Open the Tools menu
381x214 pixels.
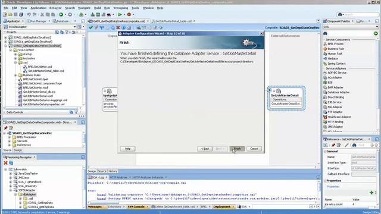tap(135, 8)
